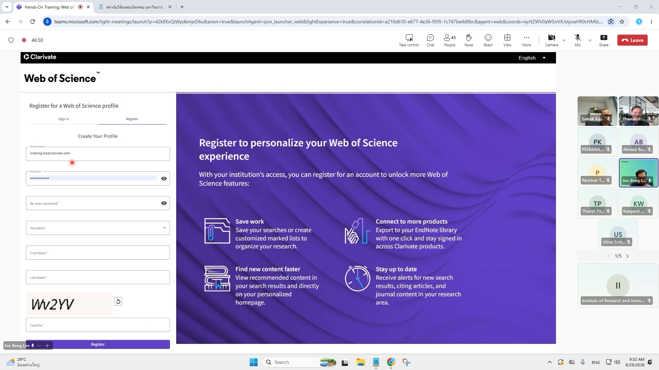
Task: Leave the meeting
Action: [632, 40]
